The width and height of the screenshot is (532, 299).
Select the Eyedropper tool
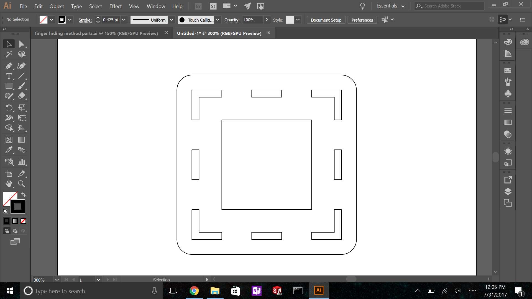pyautogui.click(x=9, y=150)
